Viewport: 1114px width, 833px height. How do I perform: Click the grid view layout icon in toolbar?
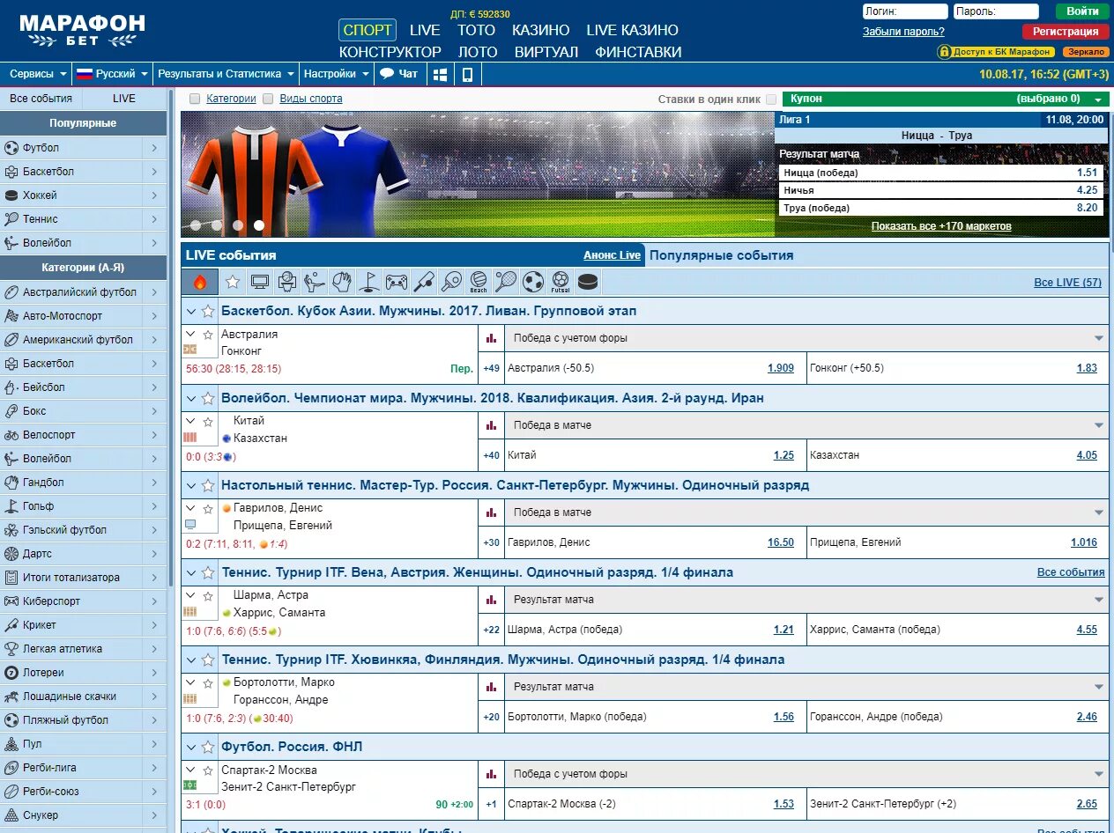(441, 74)
